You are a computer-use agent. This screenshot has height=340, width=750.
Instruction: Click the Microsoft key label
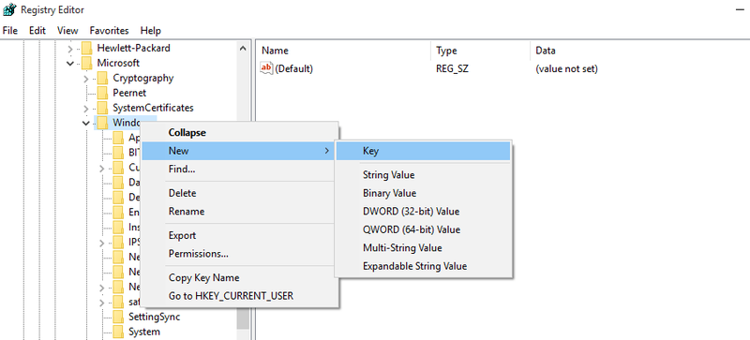118,63
